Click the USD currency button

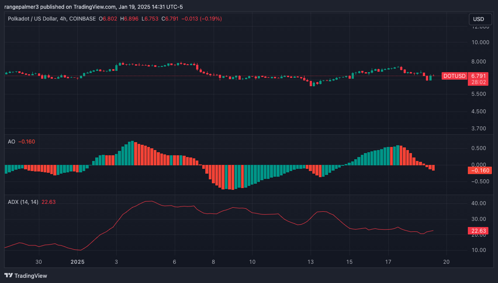pos(480,19)
